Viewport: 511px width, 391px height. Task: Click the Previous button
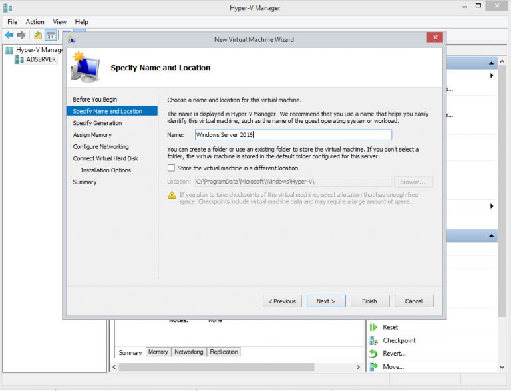pyautogui.click(x=282, y=301)
